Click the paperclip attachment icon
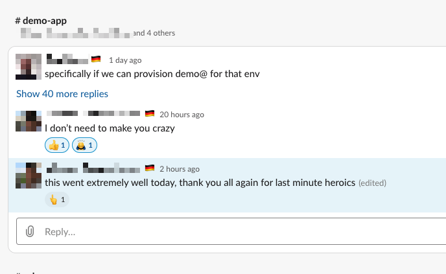446x274 pixels. (x=30, y=231)
